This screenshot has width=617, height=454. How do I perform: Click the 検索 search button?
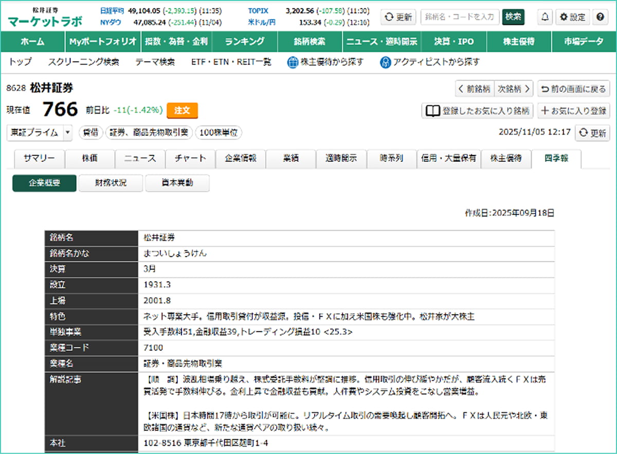pyautogui.click(x=513, y=17)
